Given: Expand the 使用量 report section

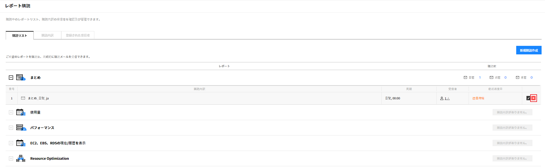Looking at the screenshot, I should [x=11, y=112].
